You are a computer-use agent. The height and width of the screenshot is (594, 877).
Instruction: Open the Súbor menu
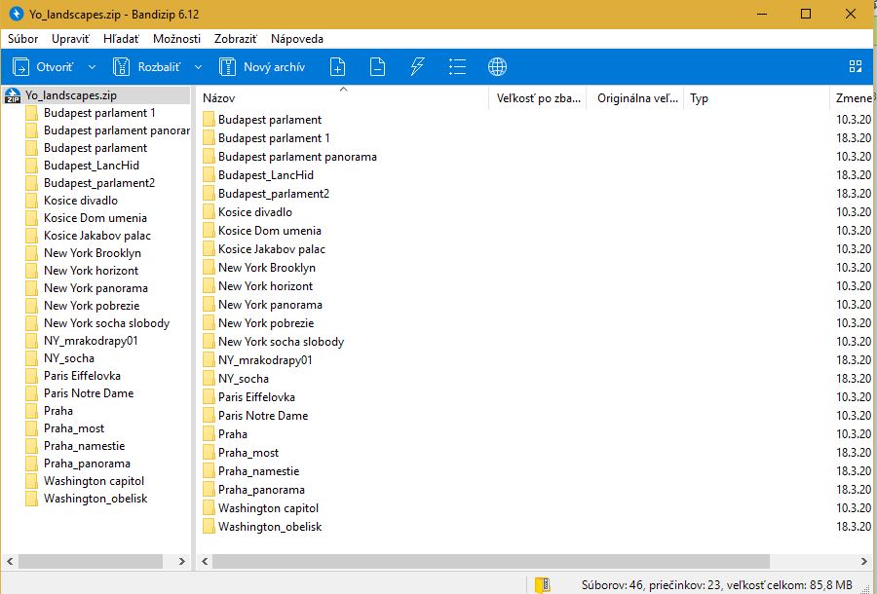22,39
